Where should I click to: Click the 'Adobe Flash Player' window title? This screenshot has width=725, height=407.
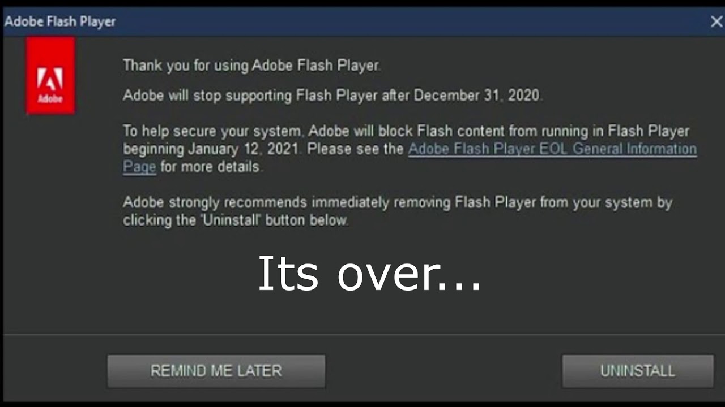click(60, 21)
